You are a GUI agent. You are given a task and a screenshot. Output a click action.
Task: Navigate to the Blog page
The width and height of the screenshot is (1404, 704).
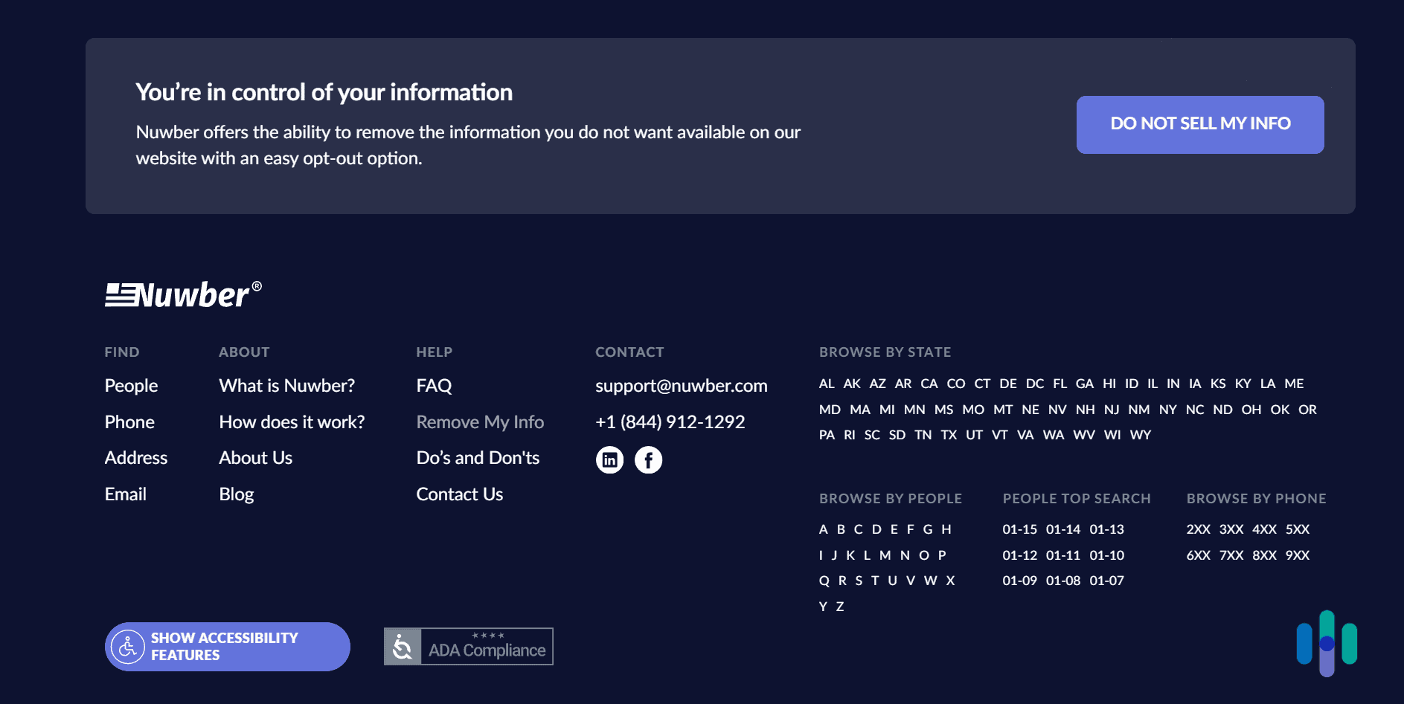236,494
